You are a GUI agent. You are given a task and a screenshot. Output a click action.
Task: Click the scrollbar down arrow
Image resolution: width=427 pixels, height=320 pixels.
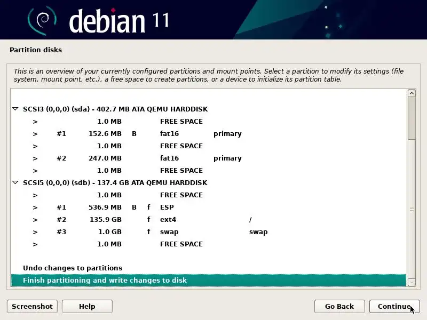click(x=412, y=283)
